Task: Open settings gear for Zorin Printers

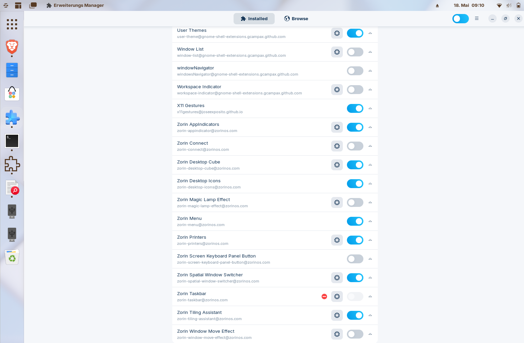Action: coord(337,240)
